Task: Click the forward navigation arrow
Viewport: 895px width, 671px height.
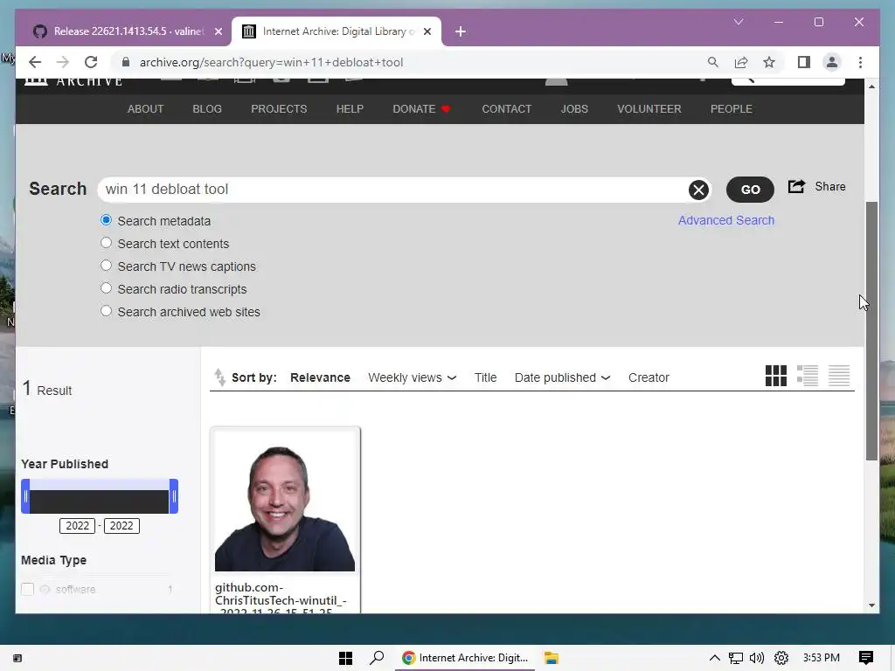Action: 63,62
